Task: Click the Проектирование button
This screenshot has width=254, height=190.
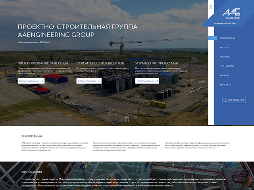Action: (31, 81)
